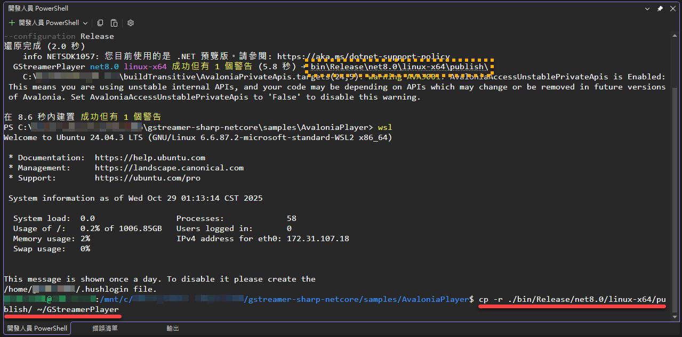Click the green plus new terminal icon
682x337 pixels.
12,23
